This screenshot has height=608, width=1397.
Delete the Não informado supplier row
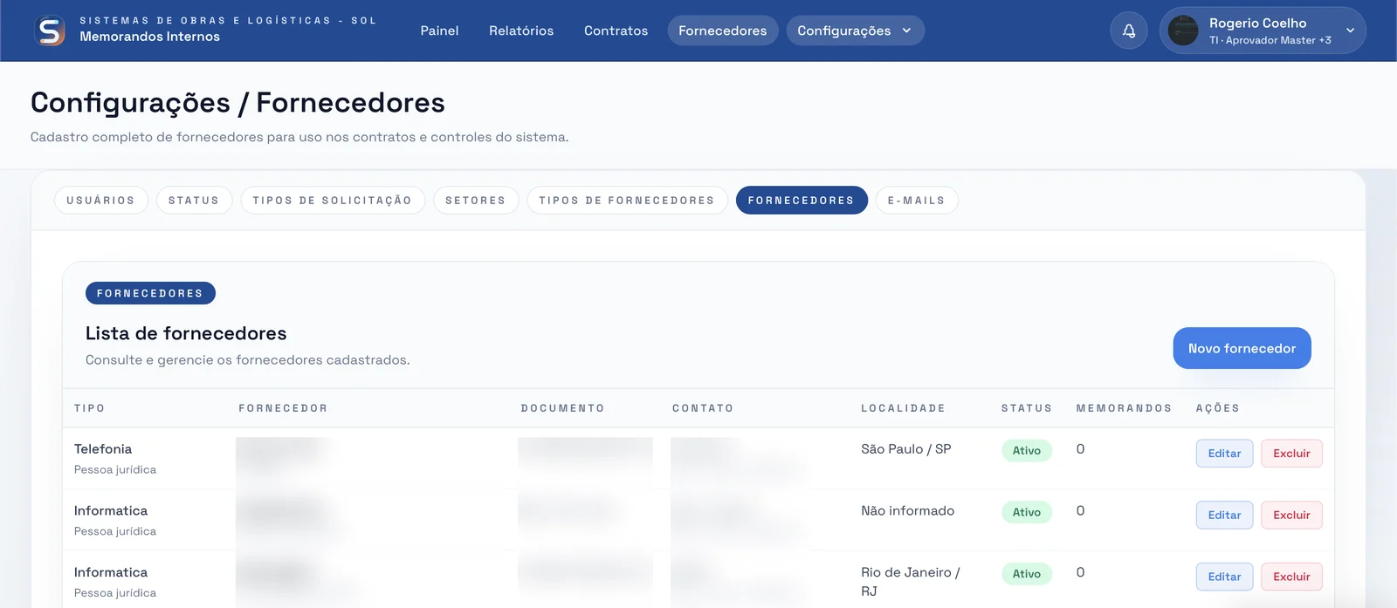tap(1291, 516)
